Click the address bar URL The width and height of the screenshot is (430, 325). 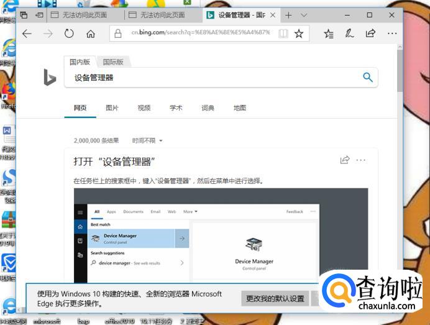(x=201, y=32)
